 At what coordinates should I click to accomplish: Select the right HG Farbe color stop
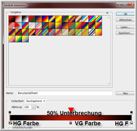(x=131, y=123)
